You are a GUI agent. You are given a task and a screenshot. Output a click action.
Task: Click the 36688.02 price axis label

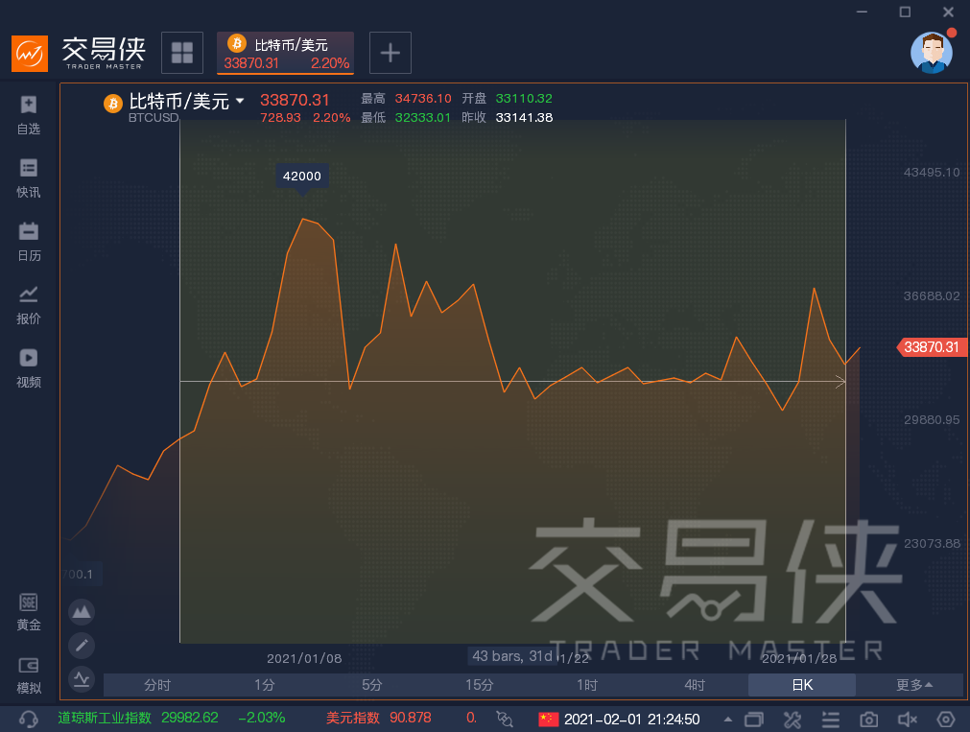coord(932,295)
